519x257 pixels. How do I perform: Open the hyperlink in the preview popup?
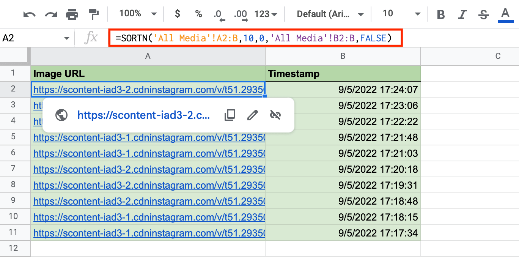(143, 115)
